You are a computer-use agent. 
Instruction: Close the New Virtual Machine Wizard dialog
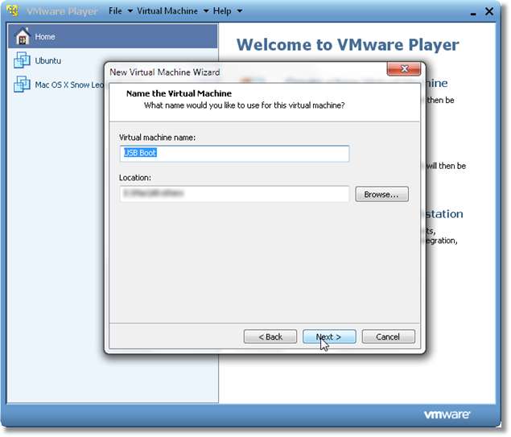pos(404,68)
